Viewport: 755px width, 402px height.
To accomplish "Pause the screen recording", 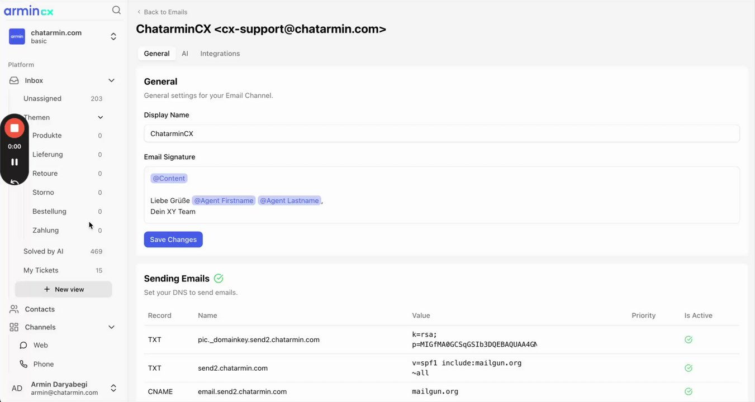I will pyautogui.click(x=15, y=162).
